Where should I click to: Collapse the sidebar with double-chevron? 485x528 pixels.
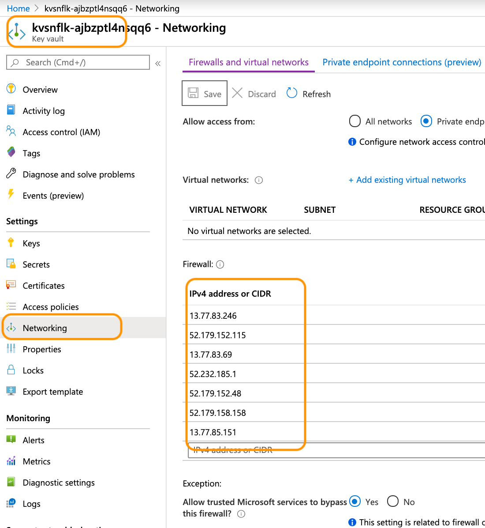point(158,63)
